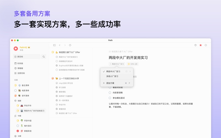Click the back navigation arrow
This screenshot has height=138, width=221.
[60, 45]
